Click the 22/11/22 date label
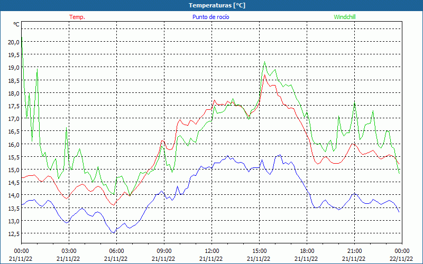 (401, 259)
